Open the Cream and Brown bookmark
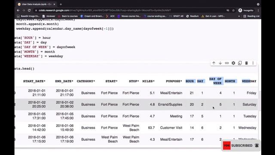Screen dimensions: 275x155 point(92,16)
